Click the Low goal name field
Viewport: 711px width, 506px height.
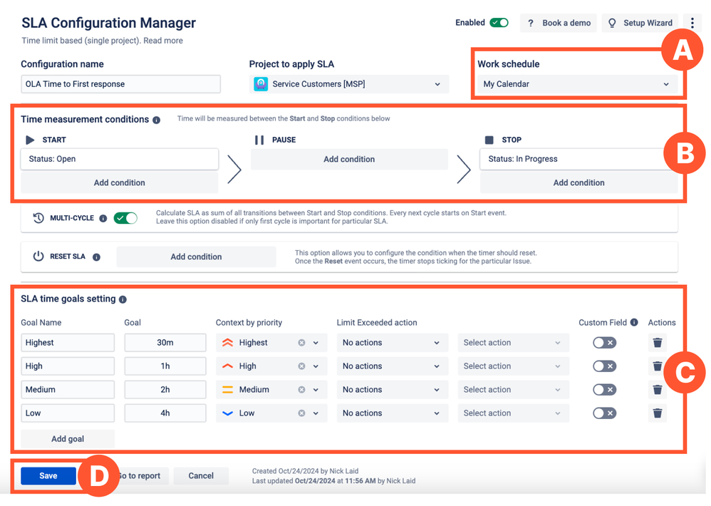coord(68,413)
